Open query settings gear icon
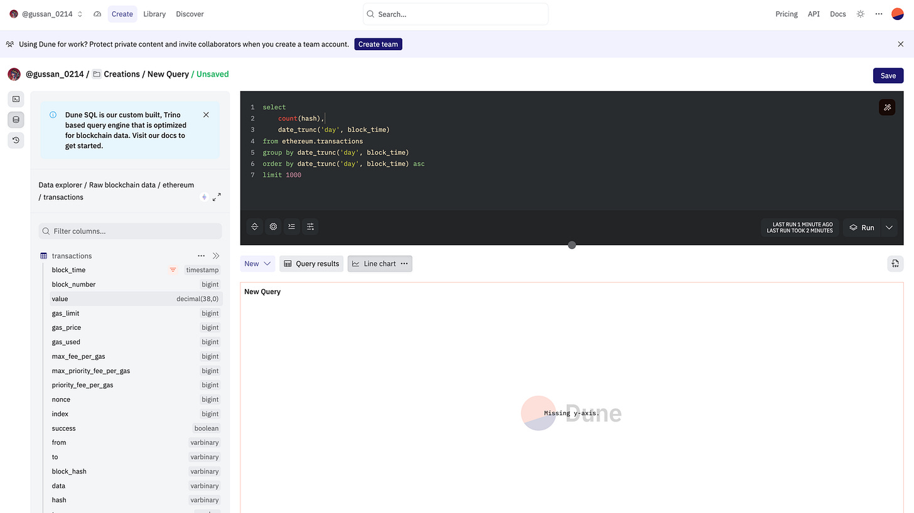The width and height of the screenshot is (914, 513). click(x=273, y=227)
